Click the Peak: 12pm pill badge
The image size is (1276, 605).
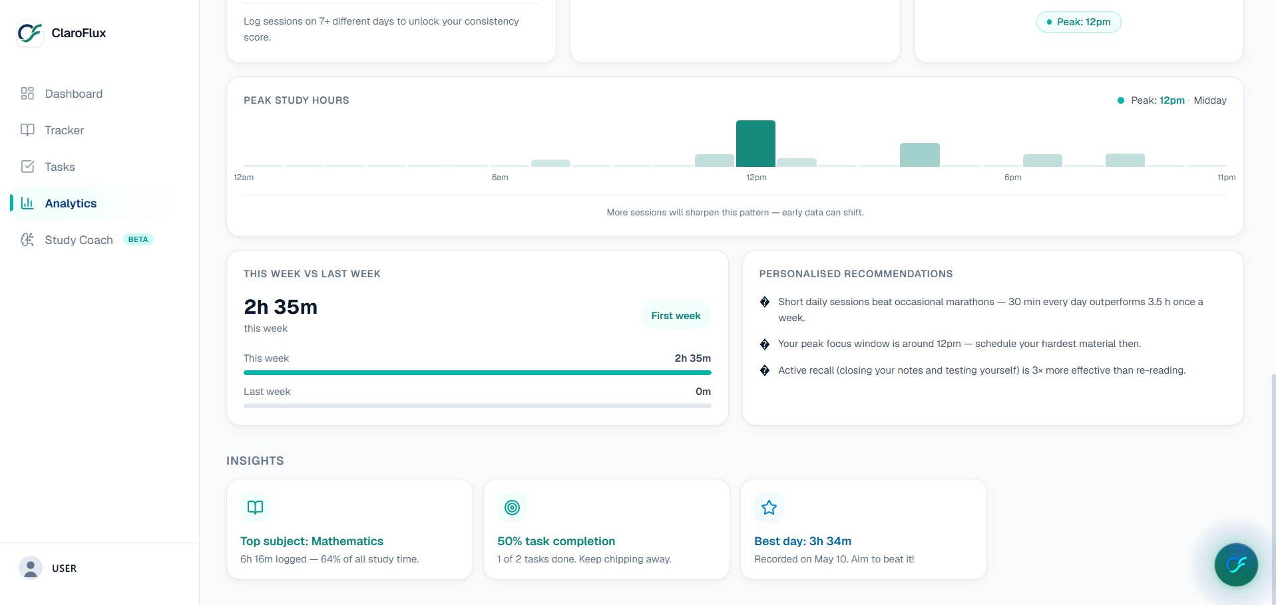pos(1078,22)
